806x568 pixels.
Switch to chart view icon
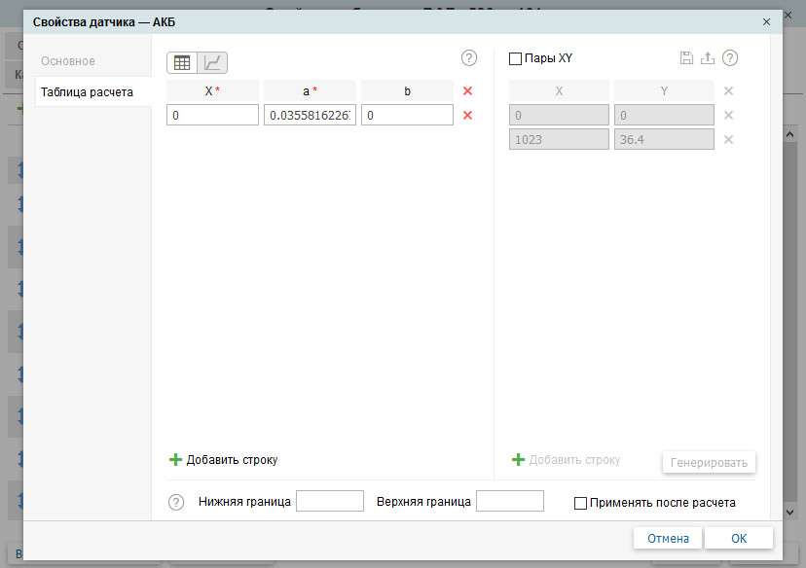(212, 62)
